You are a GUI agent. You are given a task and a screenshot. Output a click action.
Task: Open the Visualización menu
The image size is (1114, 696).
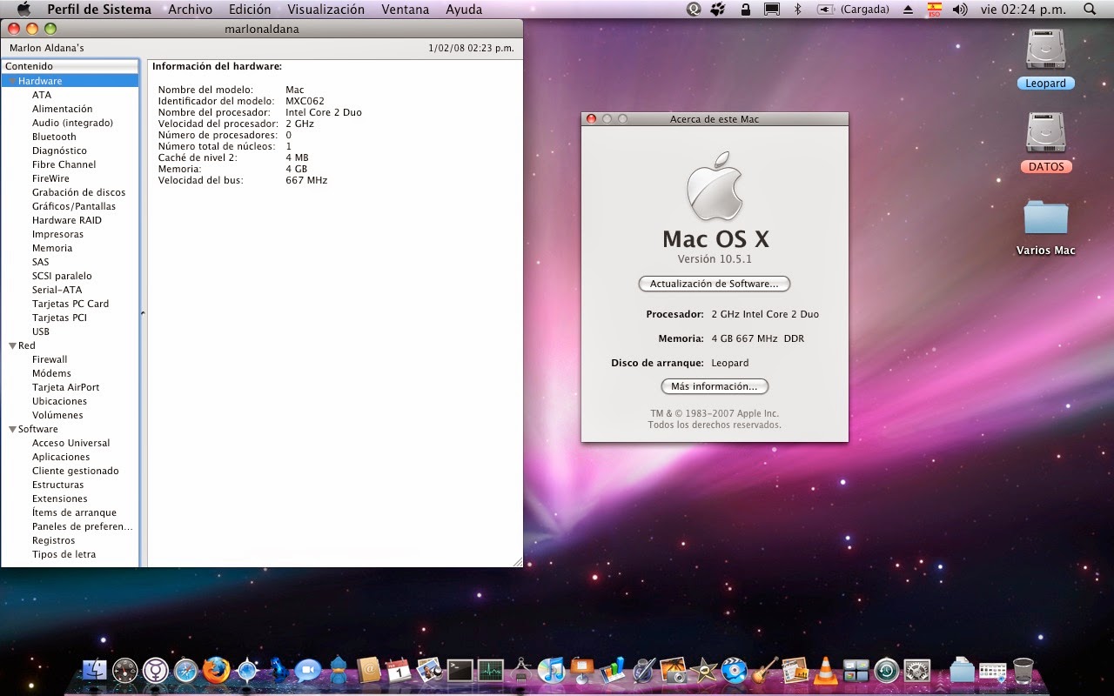[x=325, y=10]
